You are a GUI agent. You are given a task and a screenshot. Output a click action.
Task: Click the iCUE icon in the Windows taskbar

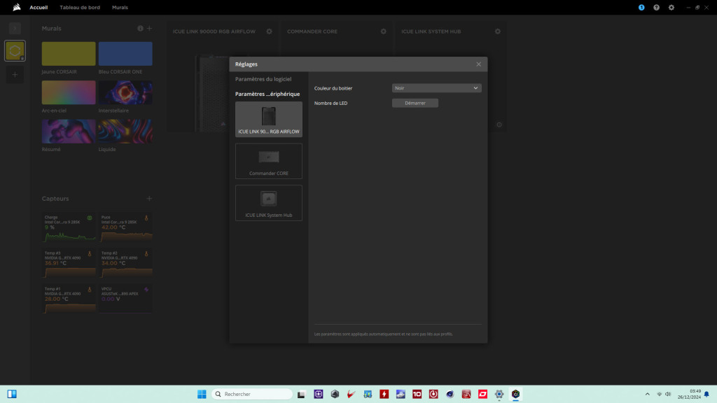[516, 394]
